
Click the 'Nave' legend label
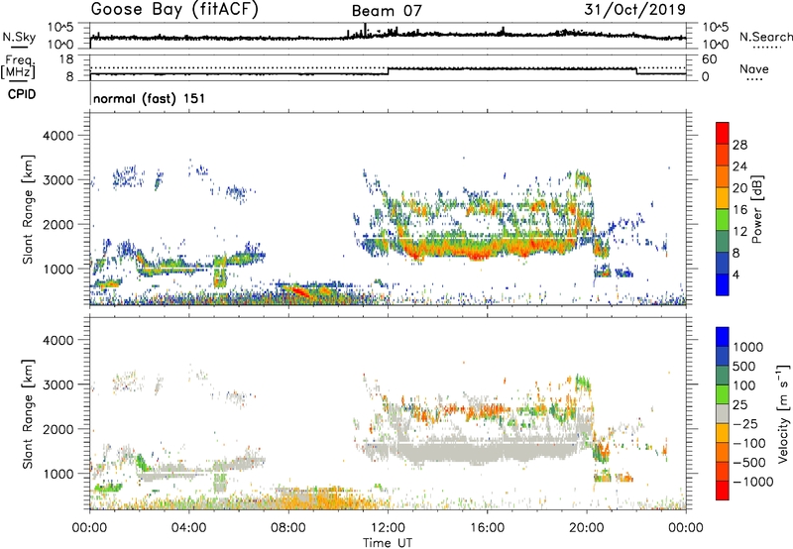click(x=754, y=69)
